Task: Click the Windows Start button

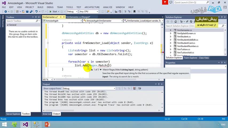Action: pos(4,124)
